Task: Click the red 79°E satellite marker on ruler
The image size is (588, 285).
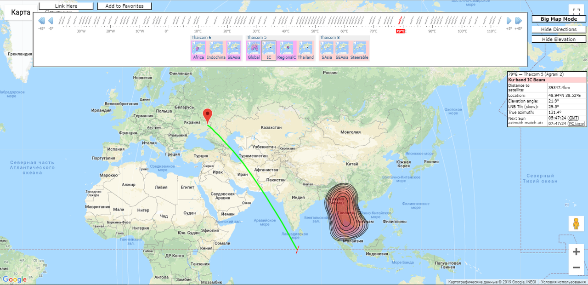Action: [401, 31]
